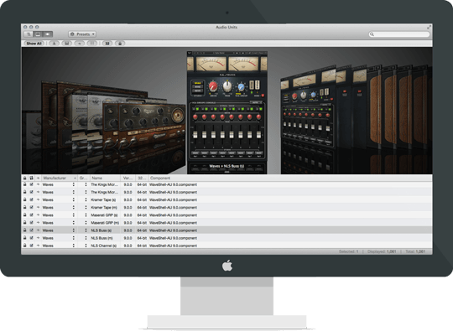The height and width of the screenshot is (331, 453).
Task: Toggle checkbox for NLS Channel (s)
Action: 32,246
